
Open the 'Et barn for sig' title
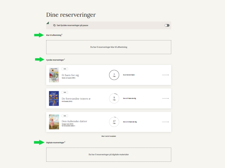pos(70,75)
